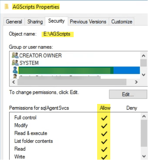Viewport: 148px width, 160px height.
Task: Click the Modify permission row
Action: (x=75, y=125)
